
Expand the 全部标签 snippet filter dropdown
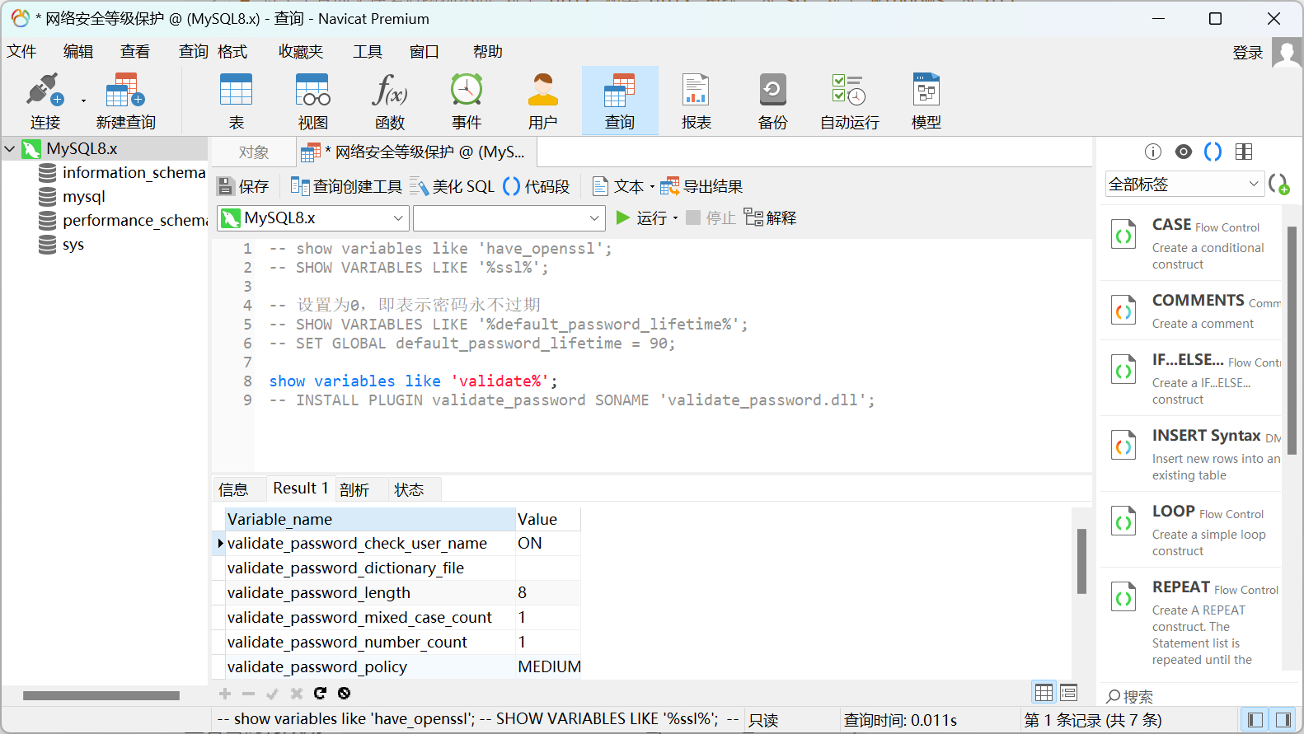click(x=1183, y=185)
